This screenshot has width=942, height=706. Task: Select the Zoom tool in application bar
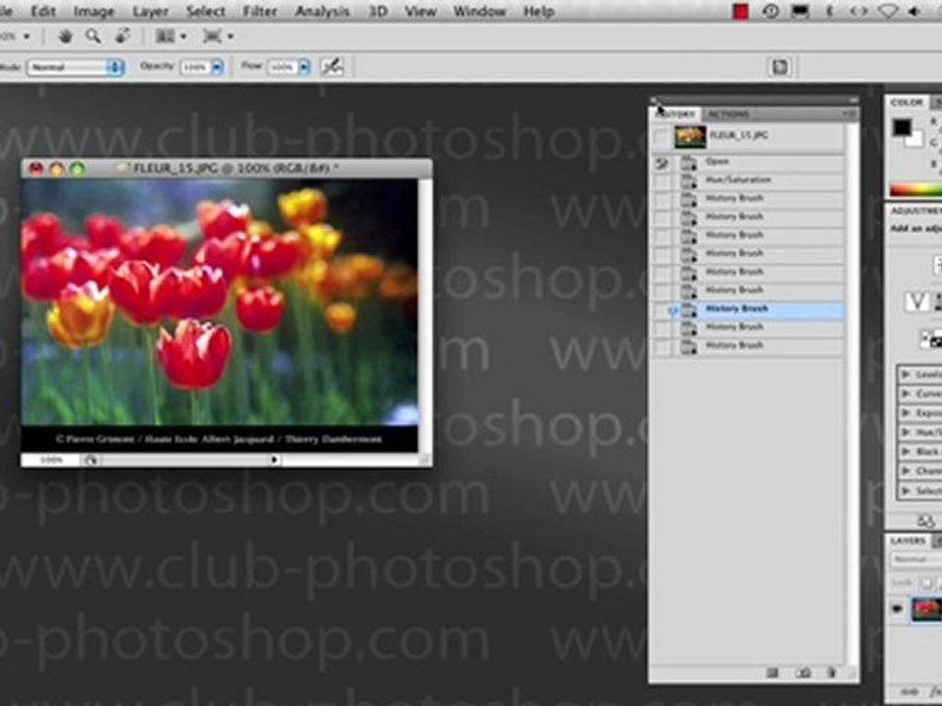[x=92, y=36]
